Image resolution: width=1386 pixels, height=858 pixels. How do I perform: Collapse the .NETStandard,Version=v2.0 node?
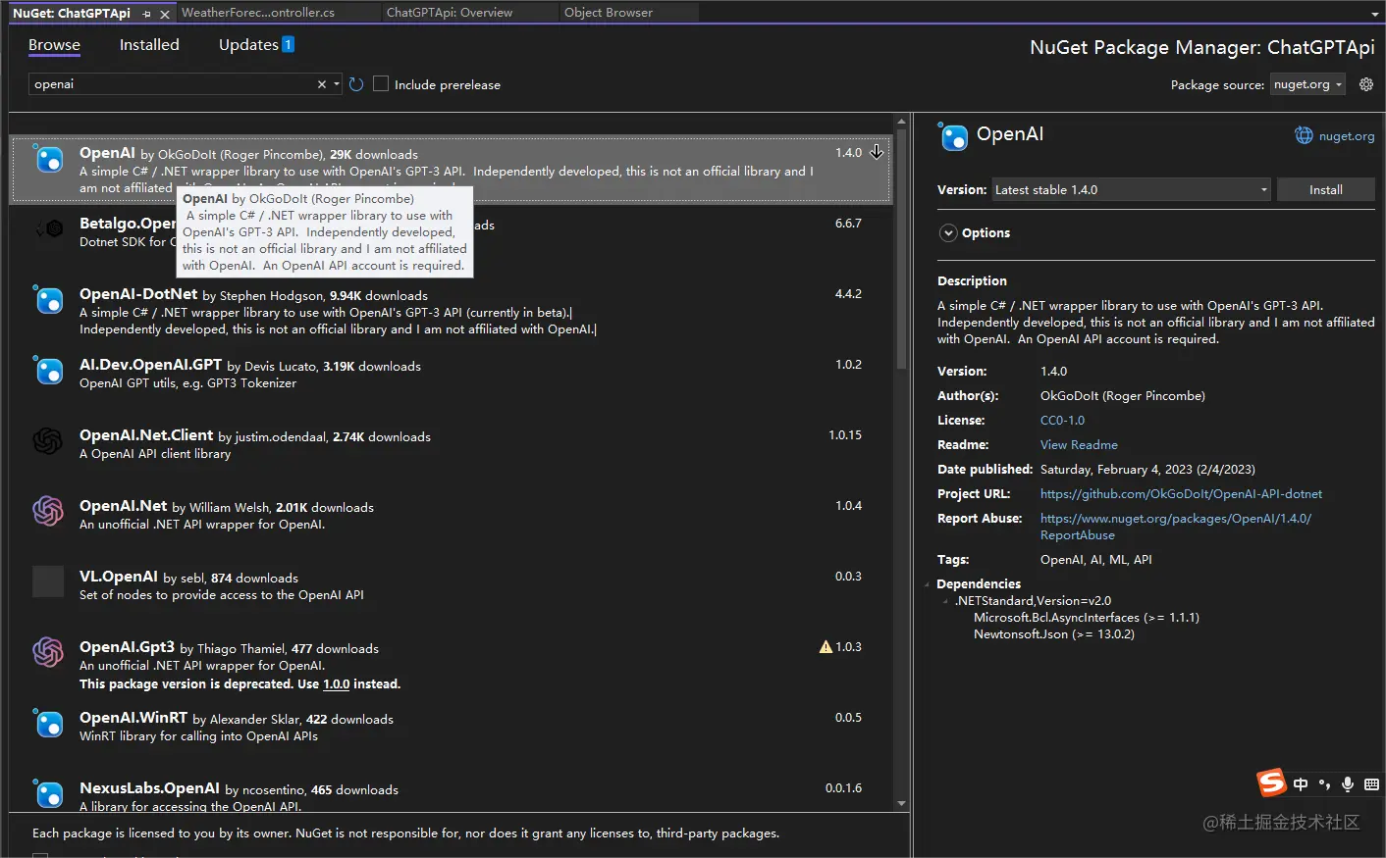pyautogui.click(x=945, y=601)
